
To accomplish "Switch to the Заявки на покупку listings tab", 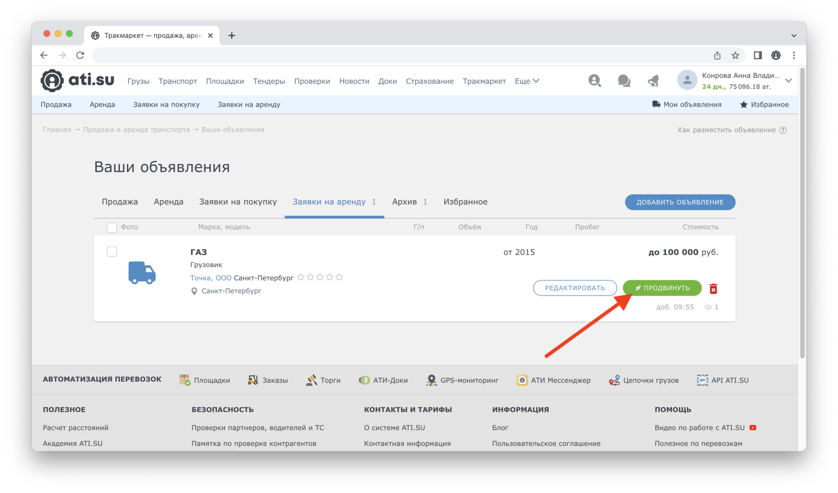I will click(238, 202).
